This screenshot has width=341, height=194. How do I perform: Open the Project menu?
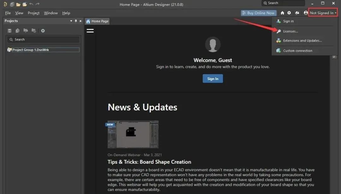coord(33,13)
